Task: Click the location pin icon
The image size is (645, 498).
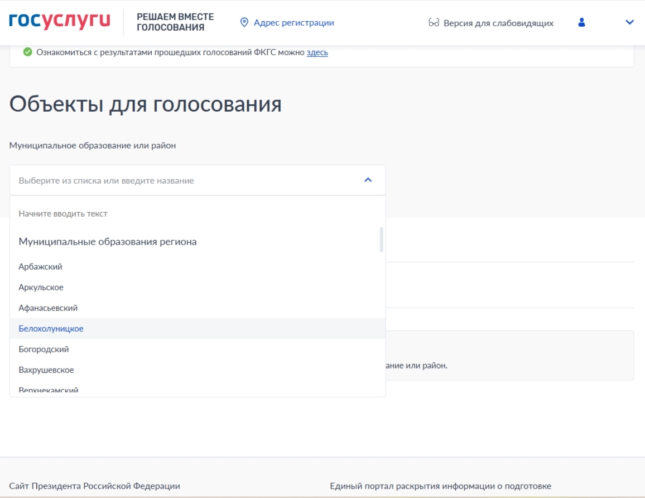Action: tap(244, 23)
